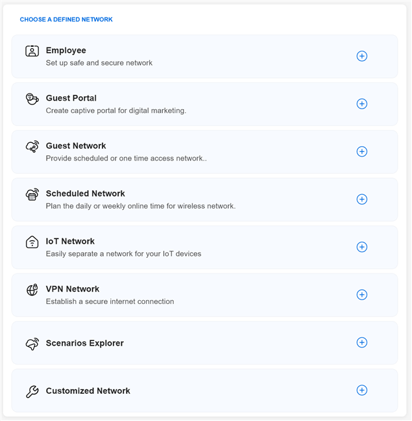
Task: Click the Guest Network cloud share icon
Action: pyautogui.click(x=32, y=147)
